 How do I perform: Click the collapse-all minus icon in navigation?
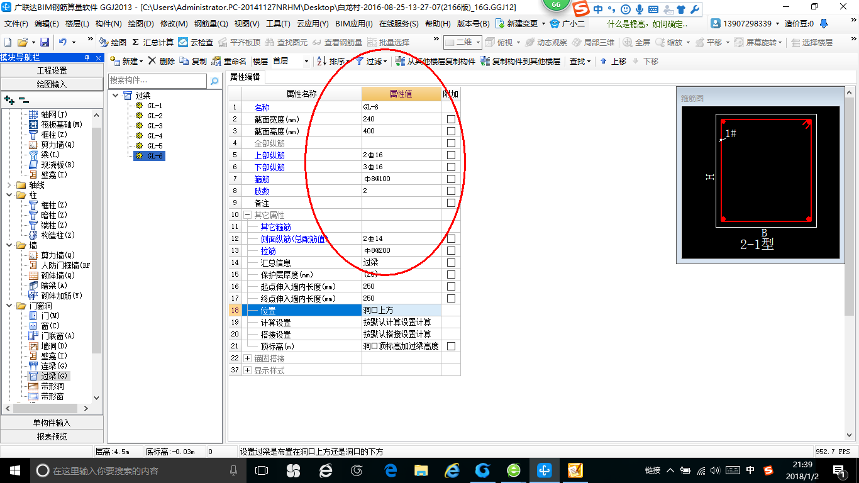23,99
